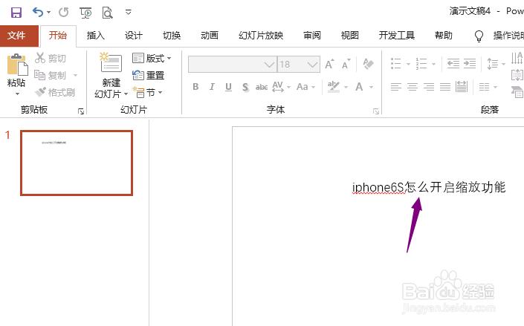Open the add or remove columns menu
The height and width of the screenshot is (326, 524).
[488, 87]
